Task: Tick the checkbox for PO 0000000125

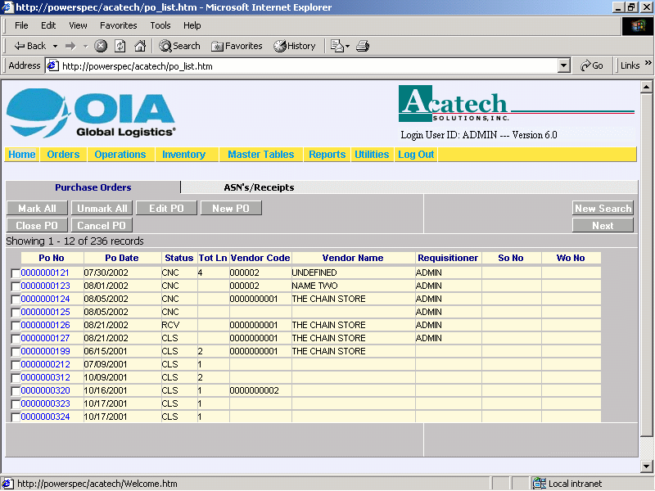Action: (x=16, y=313)
